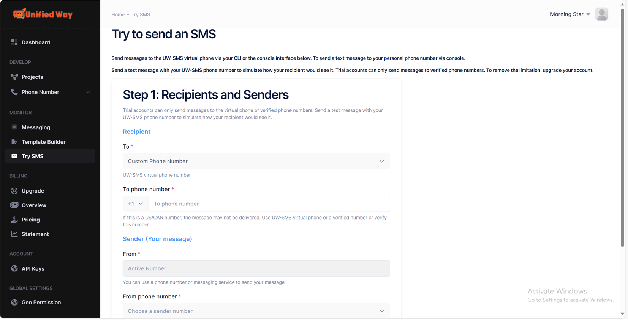Open the +1 country code dropdown
Image resolution: width=628 pixels, height=320 pixels.
click(x=136, y=204)
